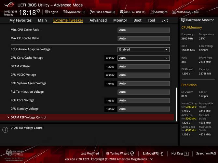Click the Search question mark icon
218x163 pixels.
pyautogui.click(x=152, y=12)
